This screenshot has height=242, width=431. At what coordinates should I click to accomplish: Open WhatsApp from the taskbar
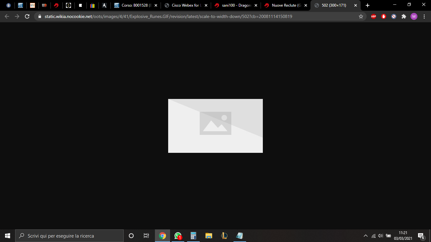[178, 236]
